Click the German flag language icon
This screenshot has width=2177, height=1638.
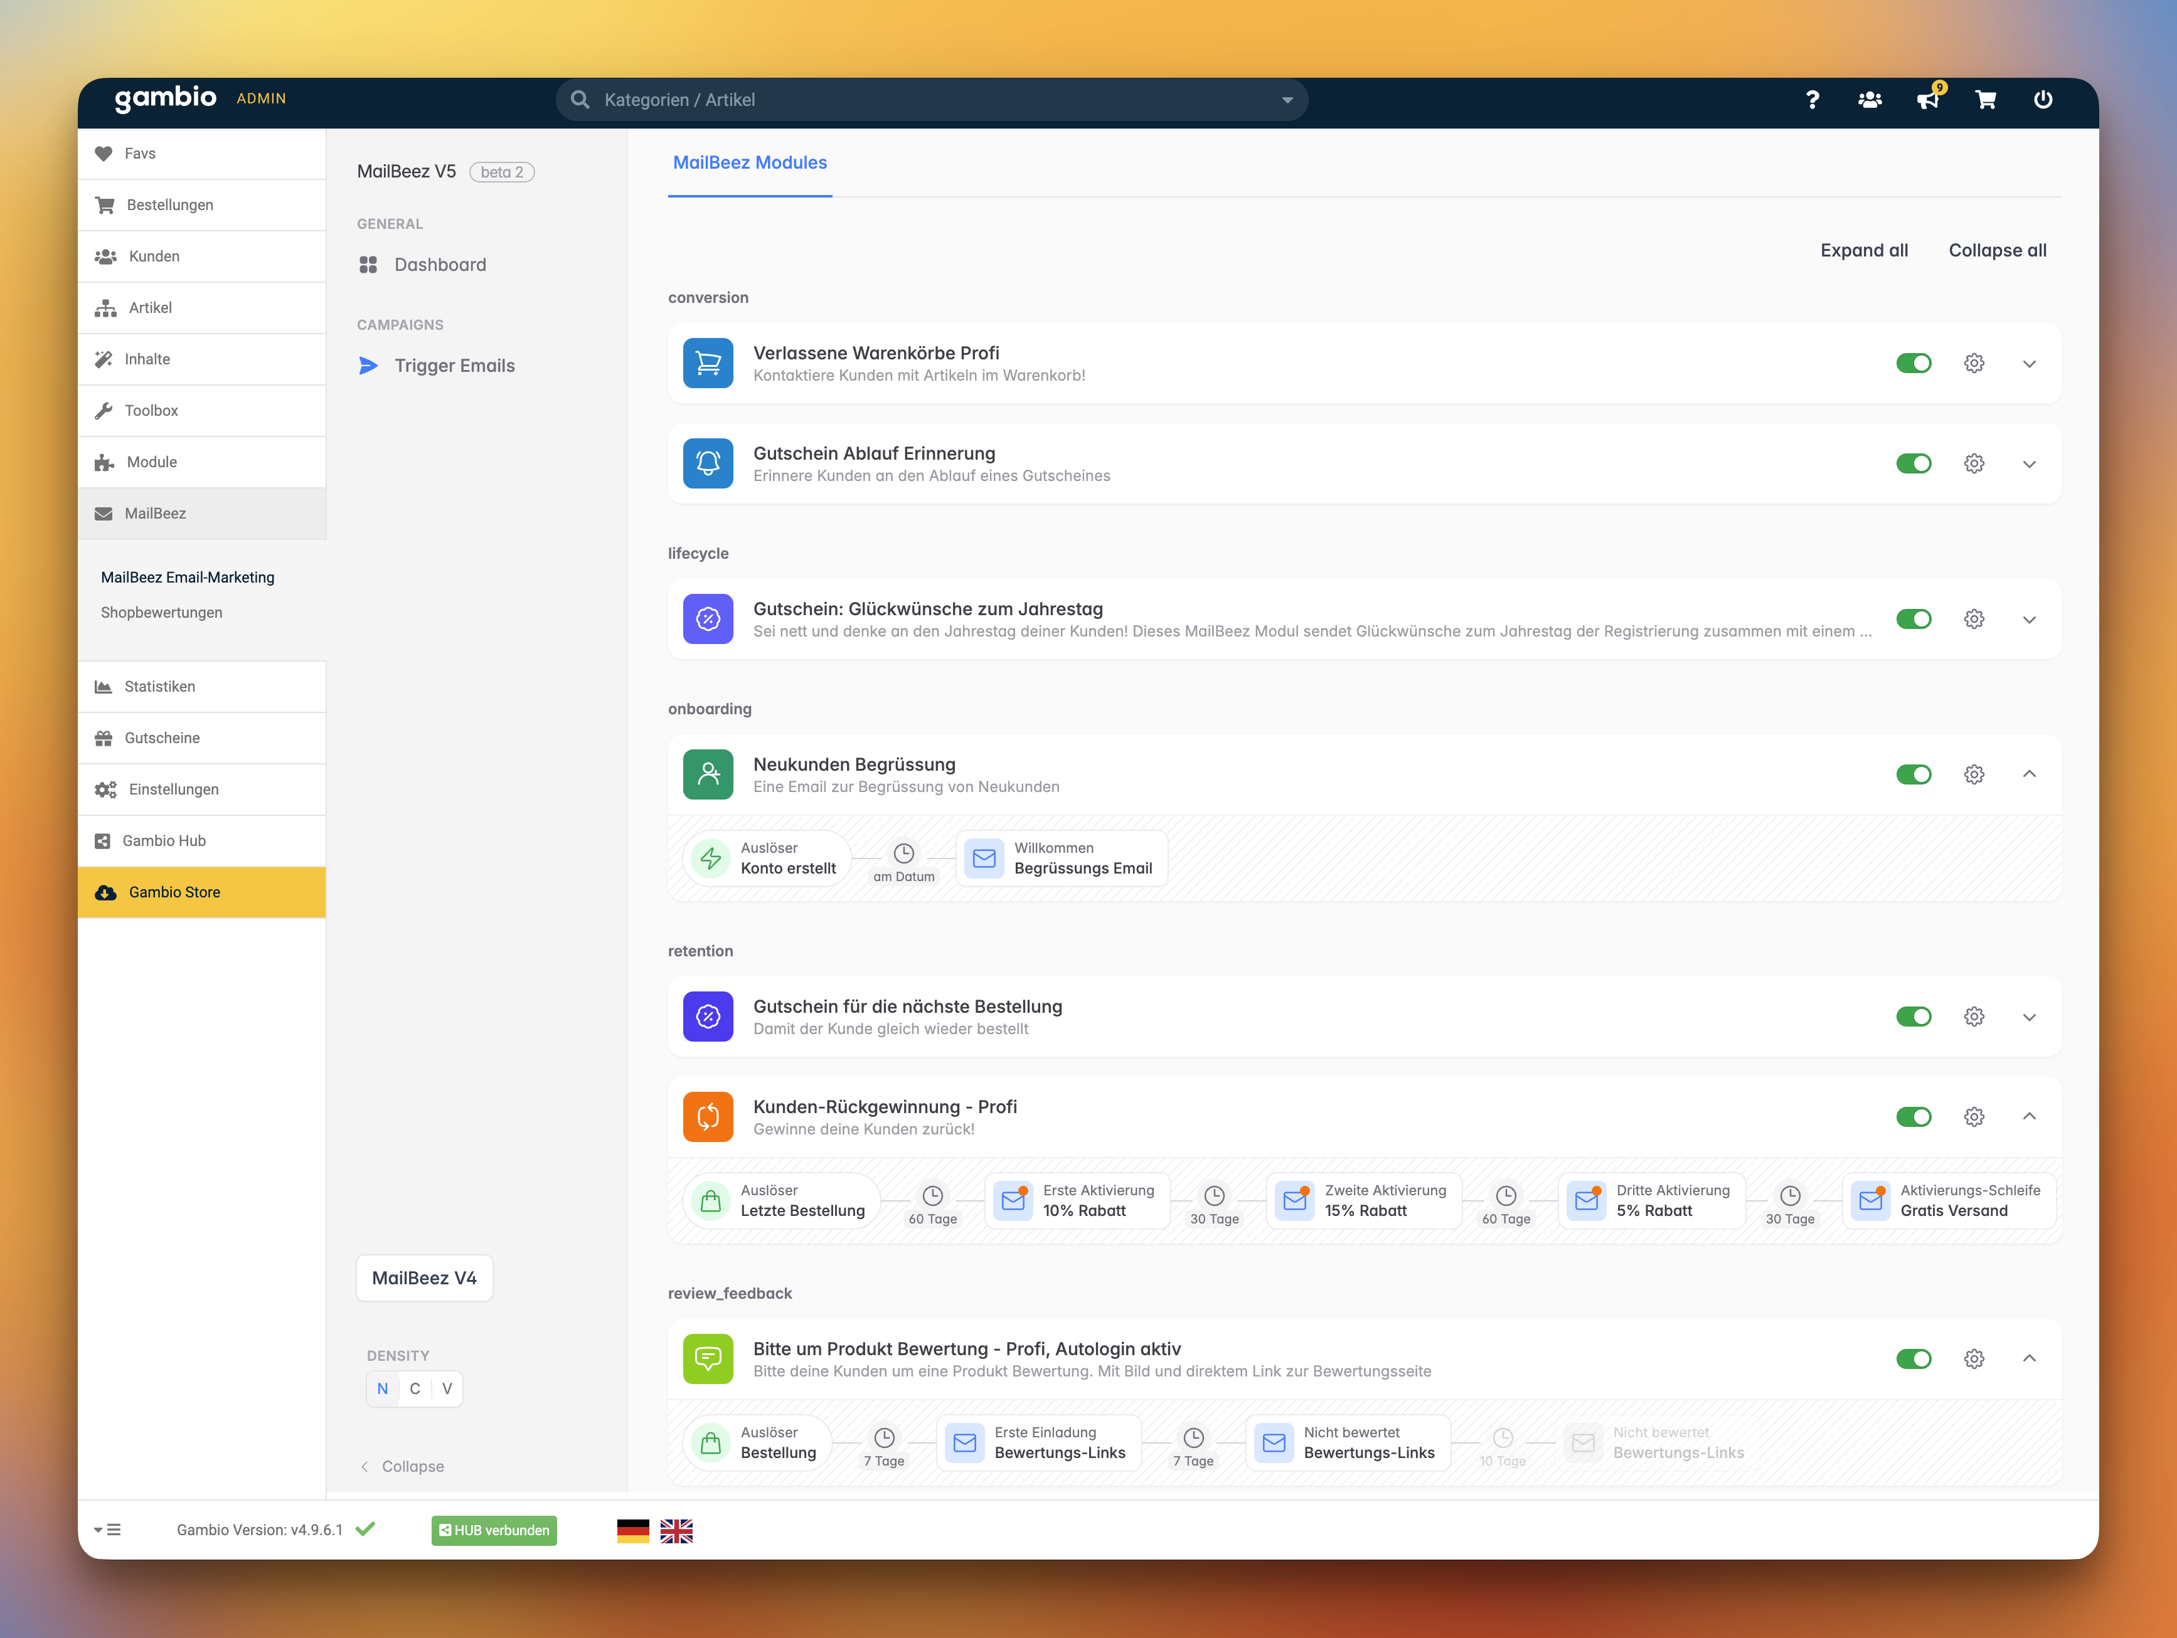pos(633,1530)
